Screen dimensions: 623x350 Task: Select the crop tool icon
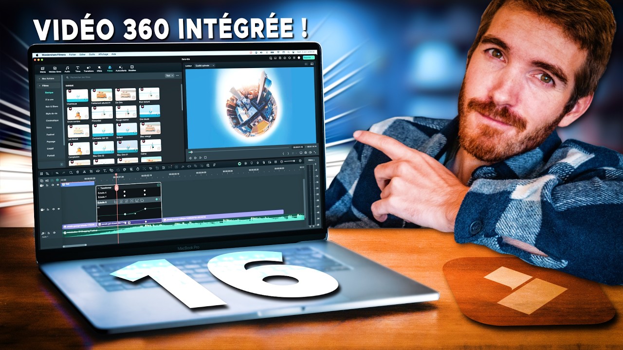92,172
